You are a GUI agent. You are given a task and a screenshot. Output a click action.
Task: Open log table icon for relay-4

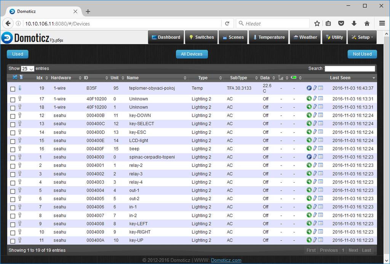tap(321, 182)
